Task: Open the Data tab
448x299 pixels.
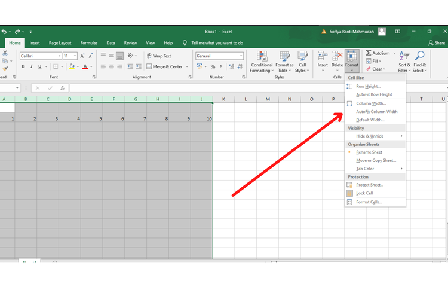Action: coord(111,43)
